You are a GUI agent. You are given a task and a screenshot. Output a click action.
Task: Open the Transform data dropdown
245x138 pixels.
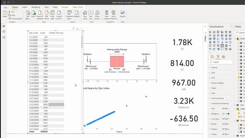pos(70,15)
